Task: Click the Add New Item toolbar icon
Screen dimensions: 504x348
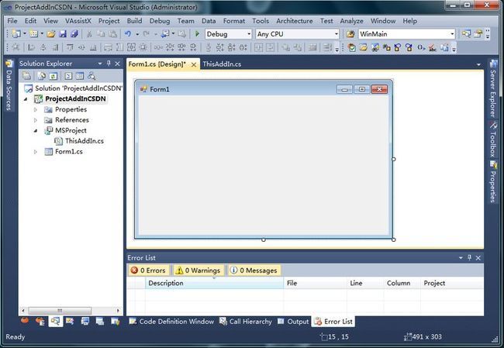Action: tap(33, 34)
